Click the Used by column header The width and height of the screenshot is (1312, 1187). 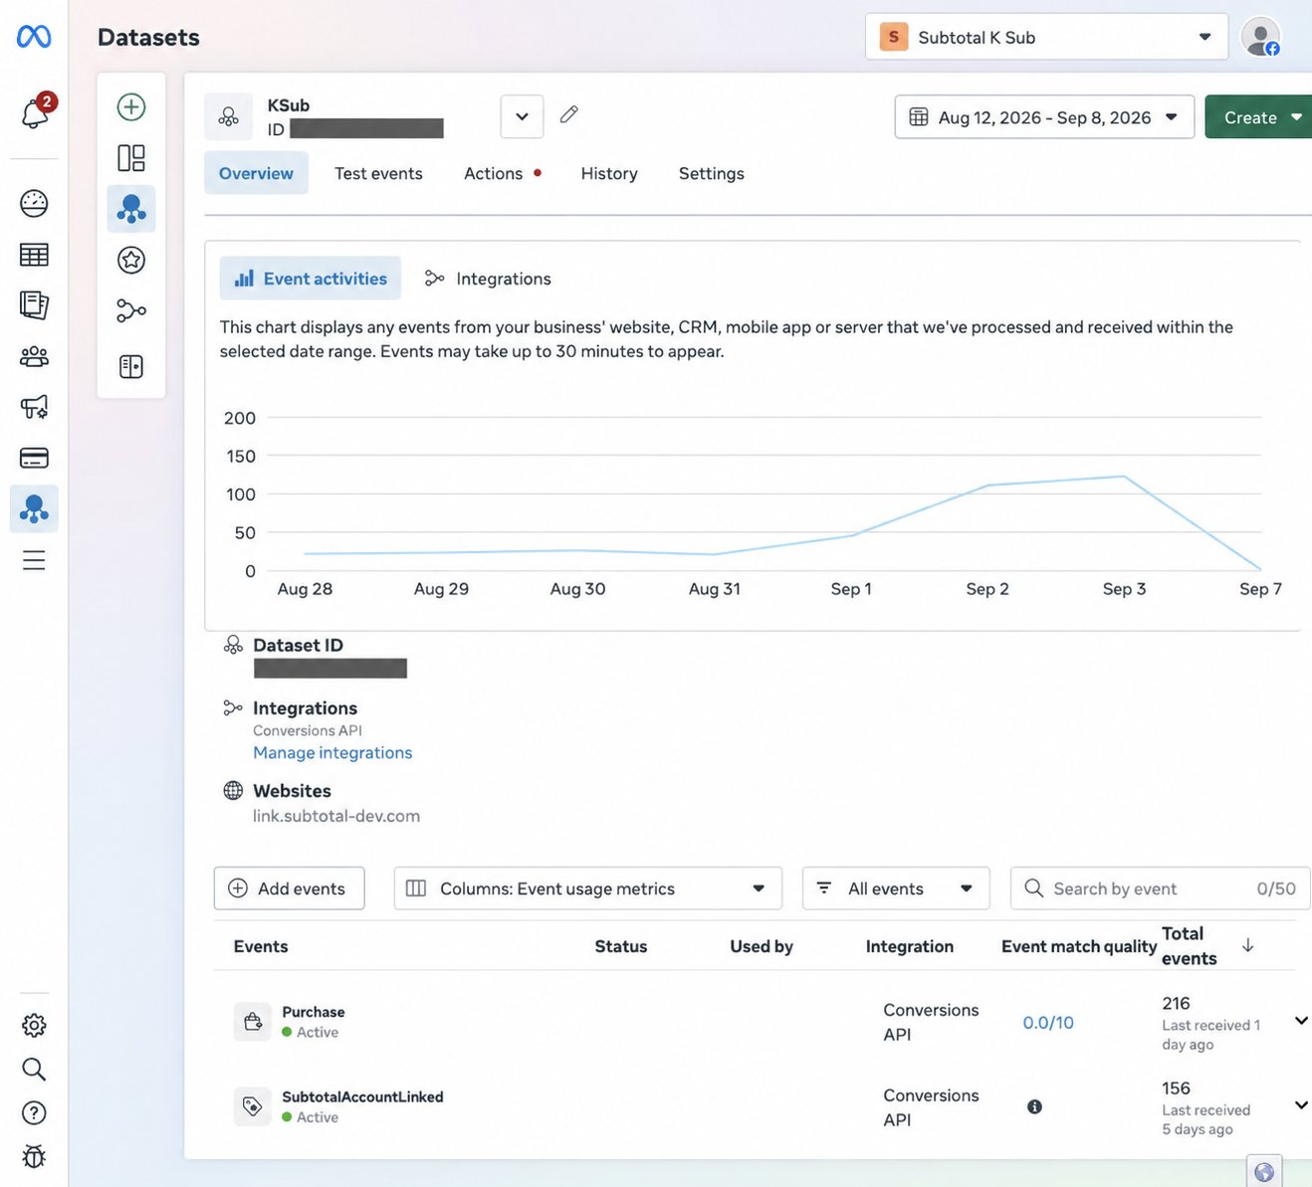click(762, 946)
